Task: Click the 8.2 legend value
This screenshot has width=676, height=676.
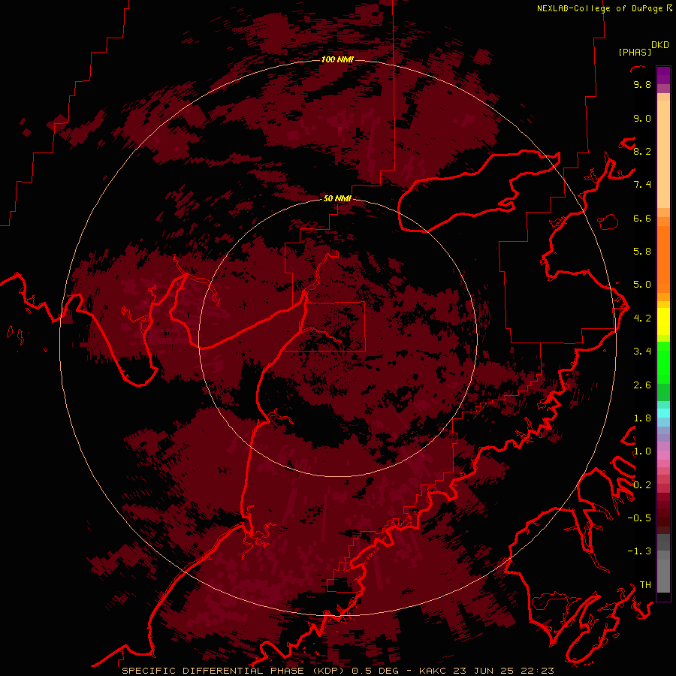Action: (642, 152)
